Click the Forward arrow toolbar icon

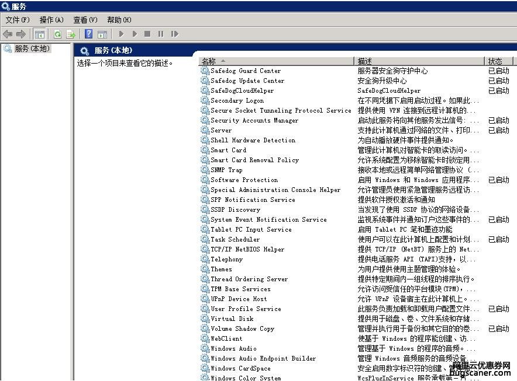(x=21, y=34)
